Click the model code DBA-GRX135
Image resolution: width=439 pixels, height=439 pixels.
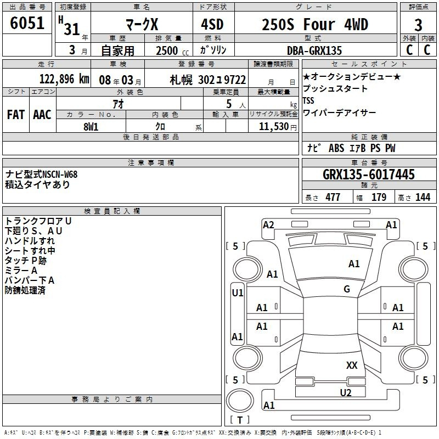click(314, 50)
